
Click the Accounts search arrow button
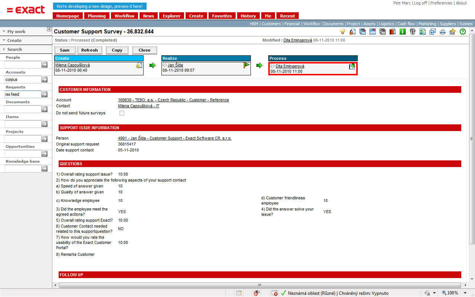click(x=45, y=79)
